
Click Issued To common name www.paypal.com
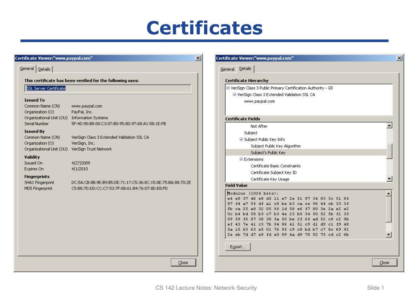[87, 106]
